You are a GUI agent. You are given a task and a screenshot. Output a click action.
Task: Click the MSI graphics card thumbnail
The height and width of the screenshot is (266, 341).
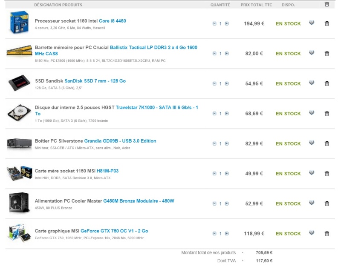coord(19,233)
